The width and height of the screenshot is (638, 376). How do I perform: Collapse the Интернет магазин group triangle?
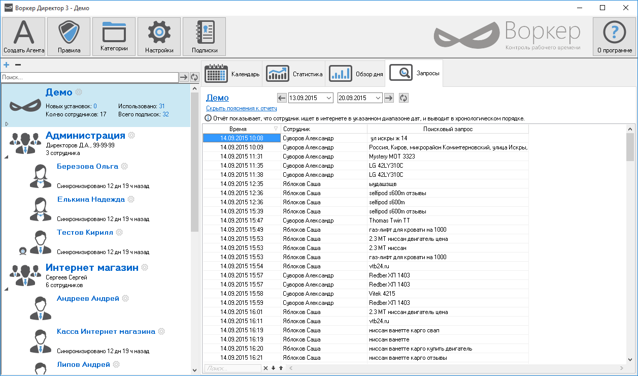(x=6, y=289)
